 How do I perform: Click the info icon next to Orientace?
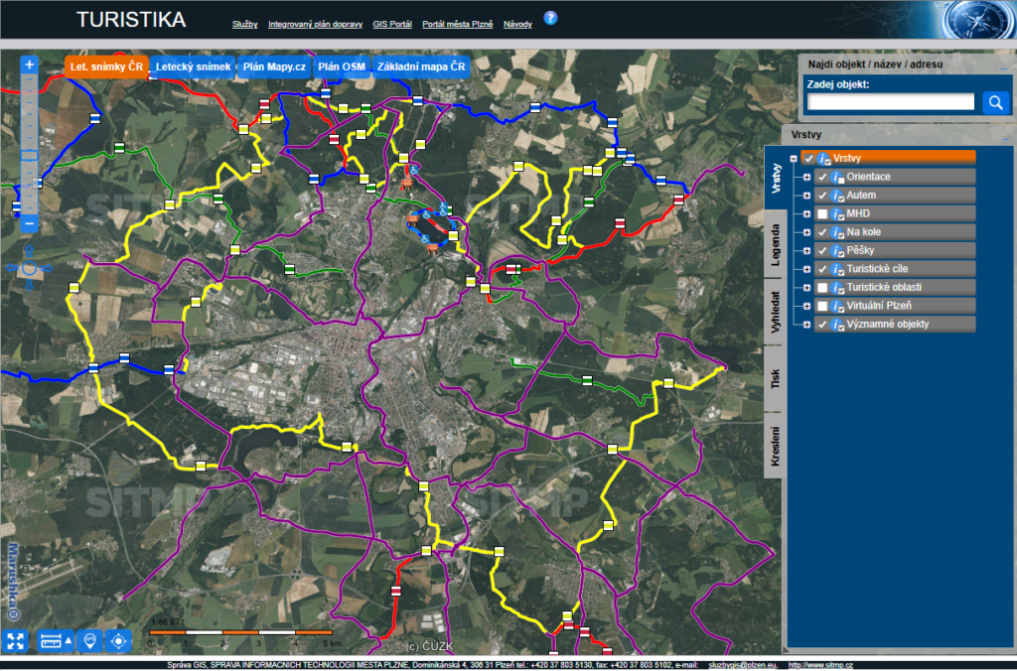837,177
